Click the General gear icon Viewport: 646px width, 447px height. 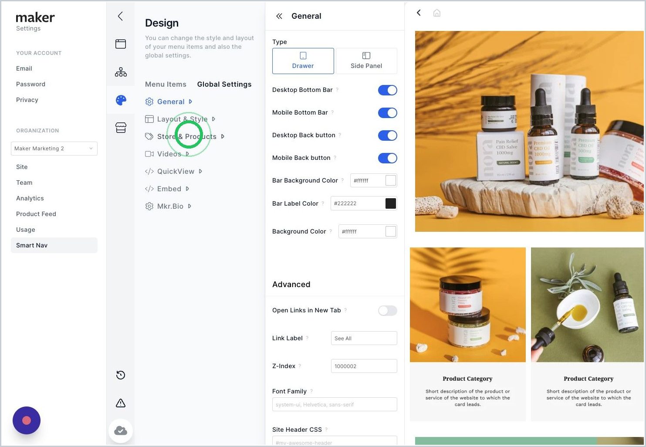[149, 102]
